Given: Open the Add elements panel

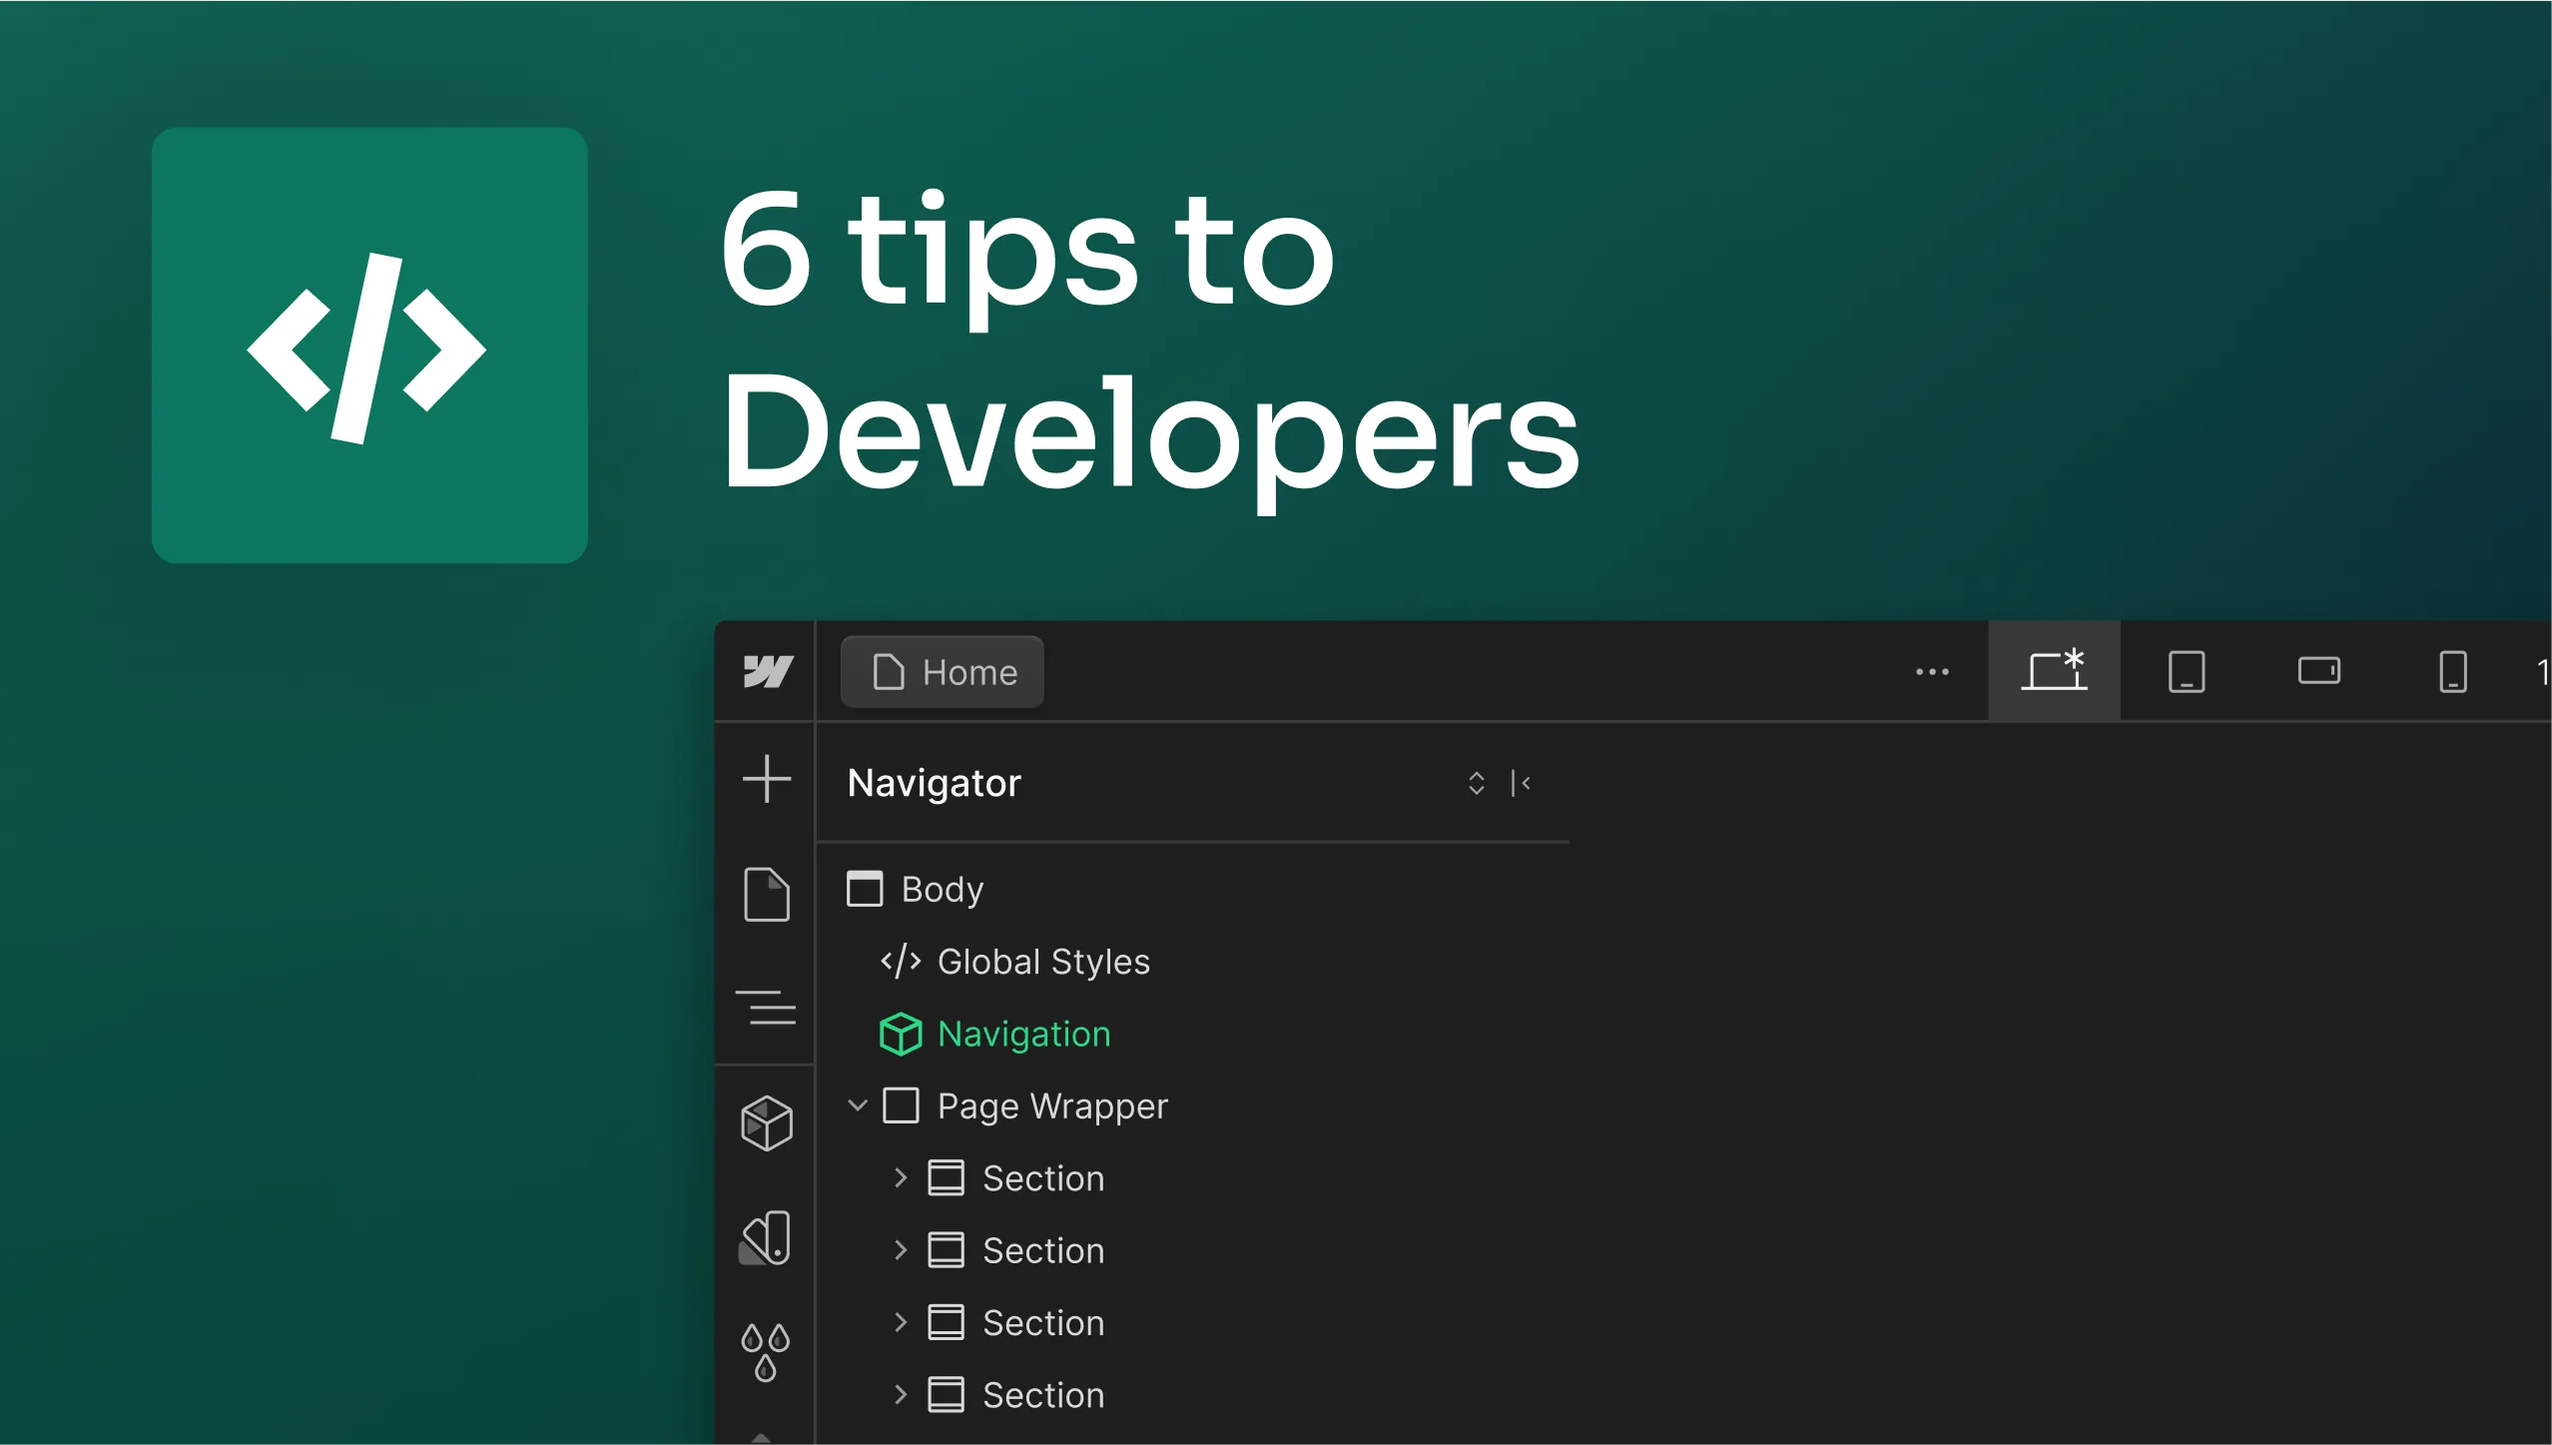Looking at the screenshot, I should [767, 779].
